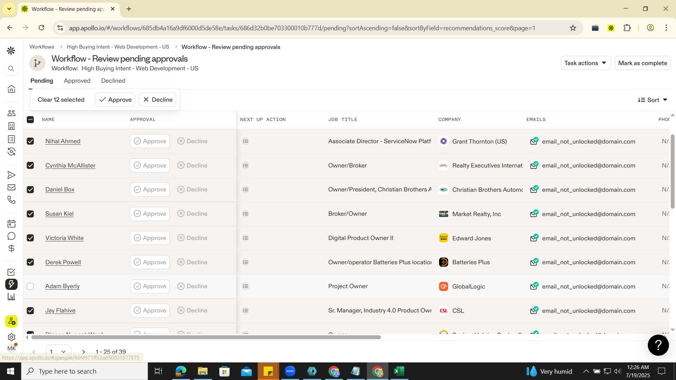Open Cynthia McAllister's profile link
676x380 pixels.
tap(70, 165)
